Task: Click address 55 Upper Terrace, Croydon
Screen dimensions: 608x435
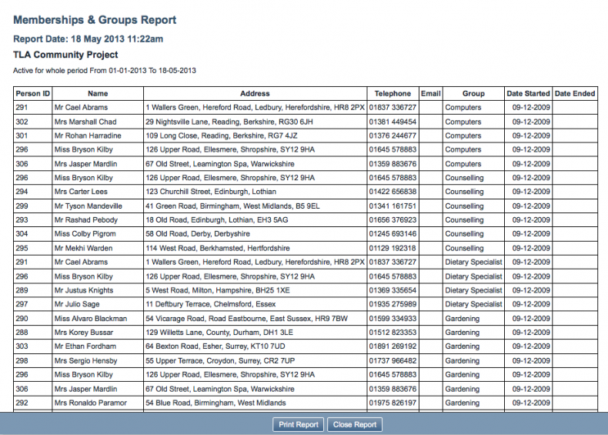Action: click(220, 361)
